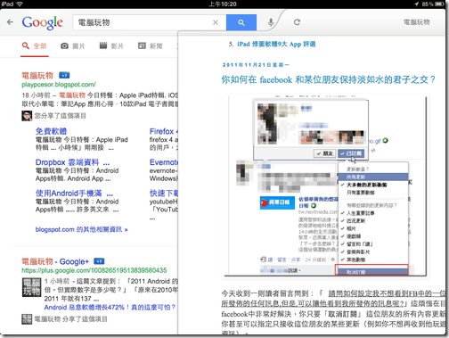Open the Firefox sitelink
The height and width of the screenshot is (338, 449).
click(164, 131)
